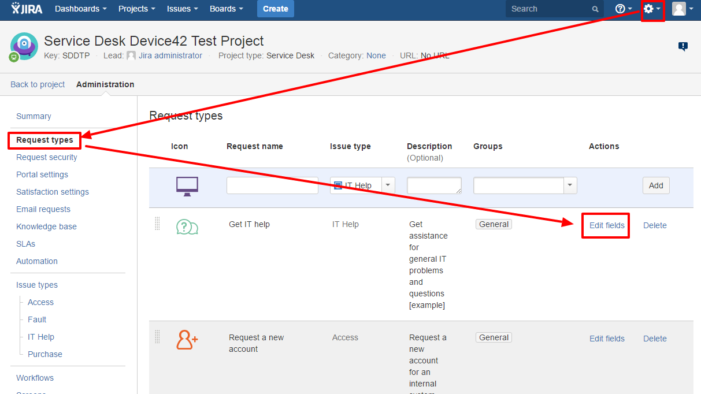The height and width of the screenshot is (394, 701).
Task: Open the Projects menu
Action: point(136,9)
